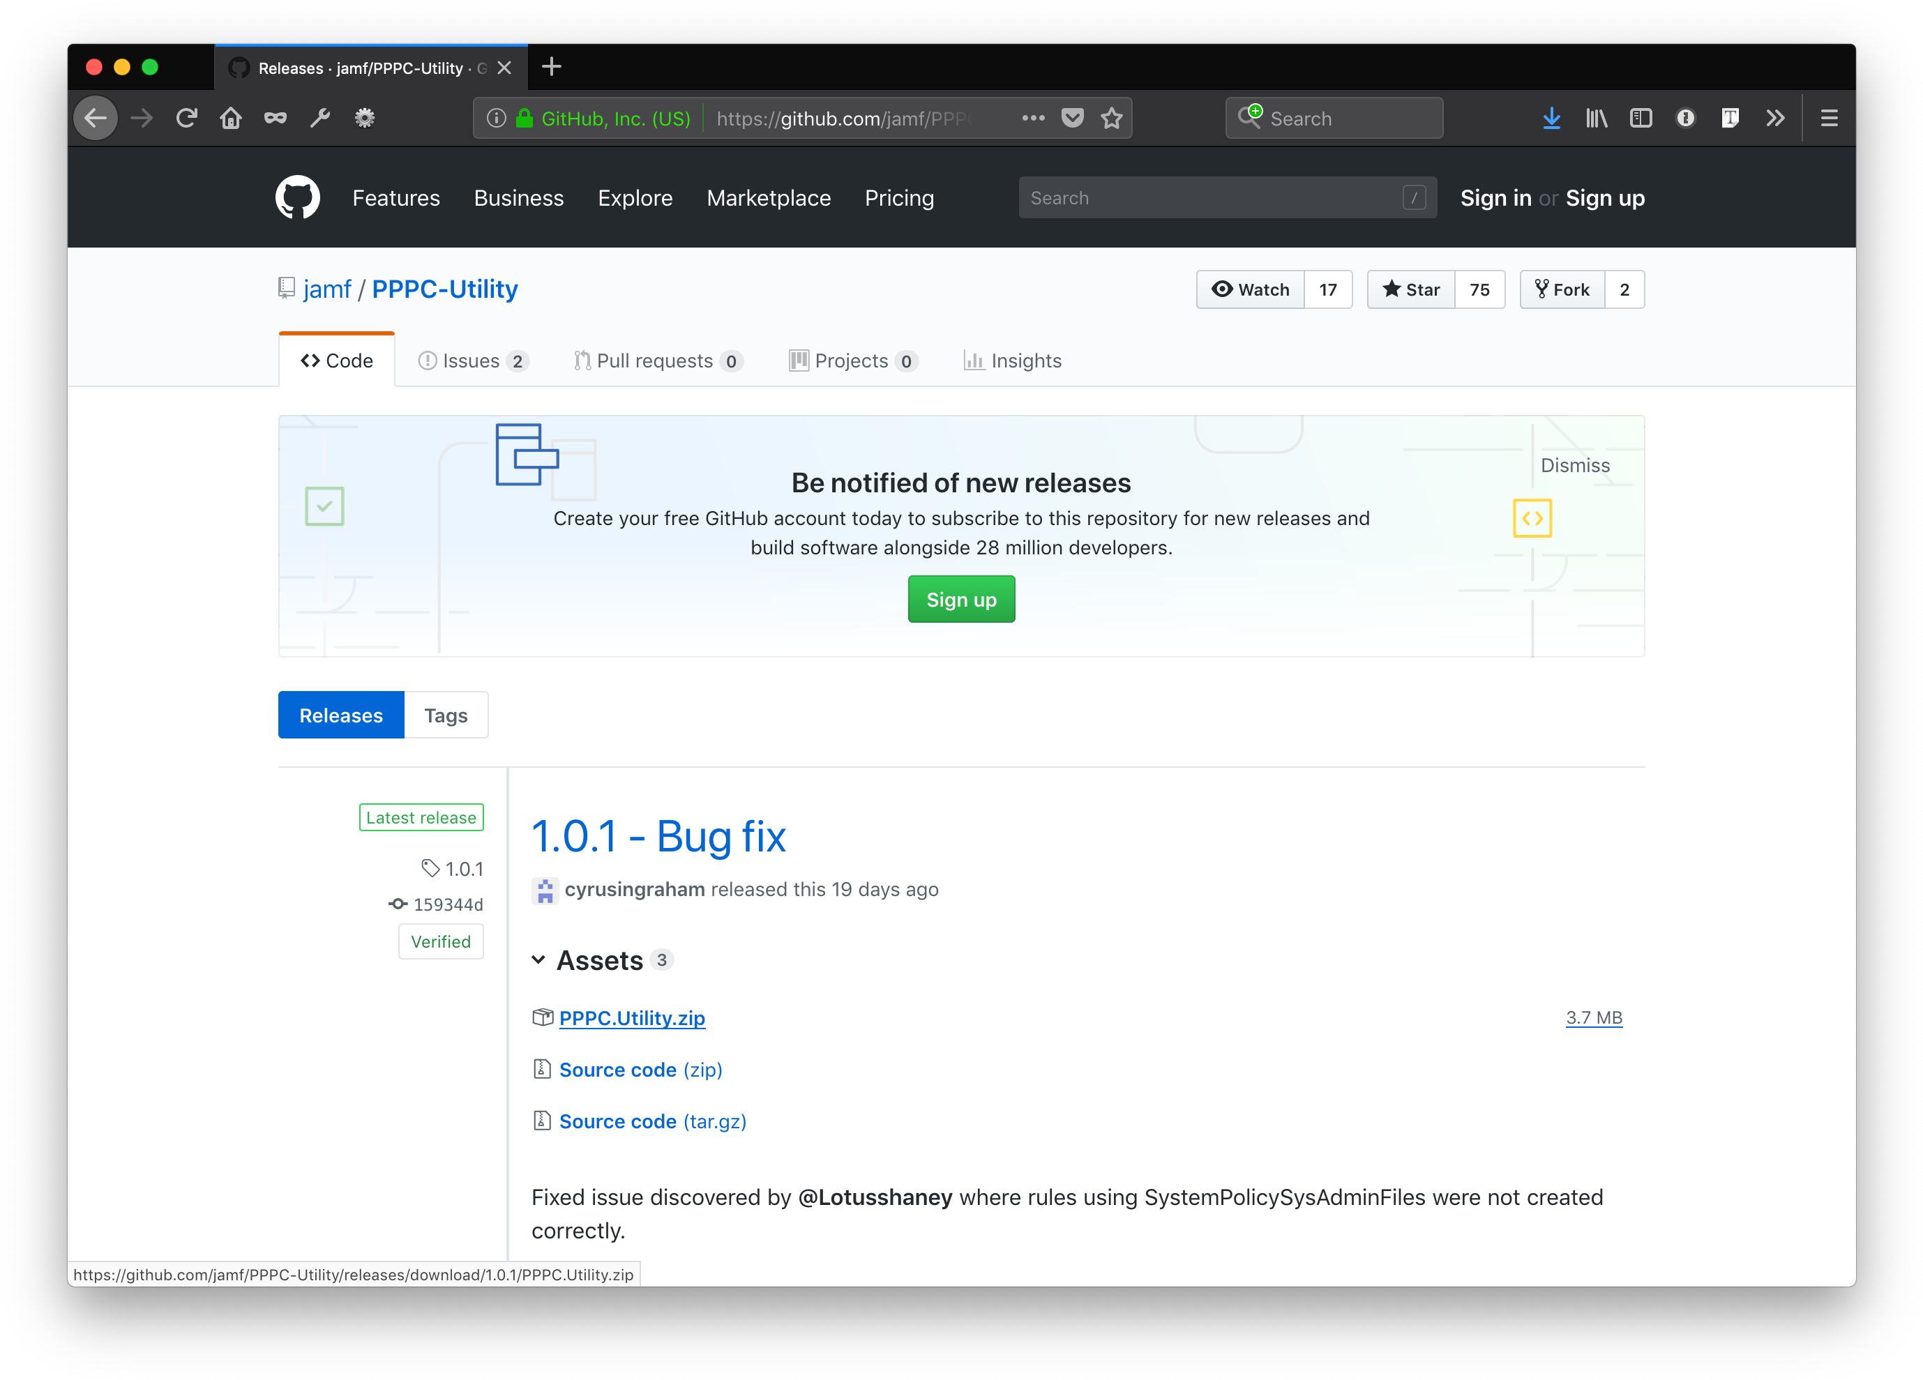This screenshot has width=1923, height=1380.
Task: Download PPPC.Utility.zip
Action: (632, 1018)
